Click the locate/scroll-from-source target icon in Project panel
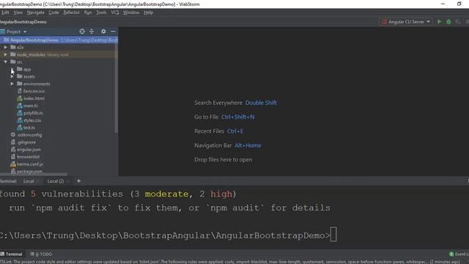The width and height of the screenshot is (469, 264). [82, 32]
